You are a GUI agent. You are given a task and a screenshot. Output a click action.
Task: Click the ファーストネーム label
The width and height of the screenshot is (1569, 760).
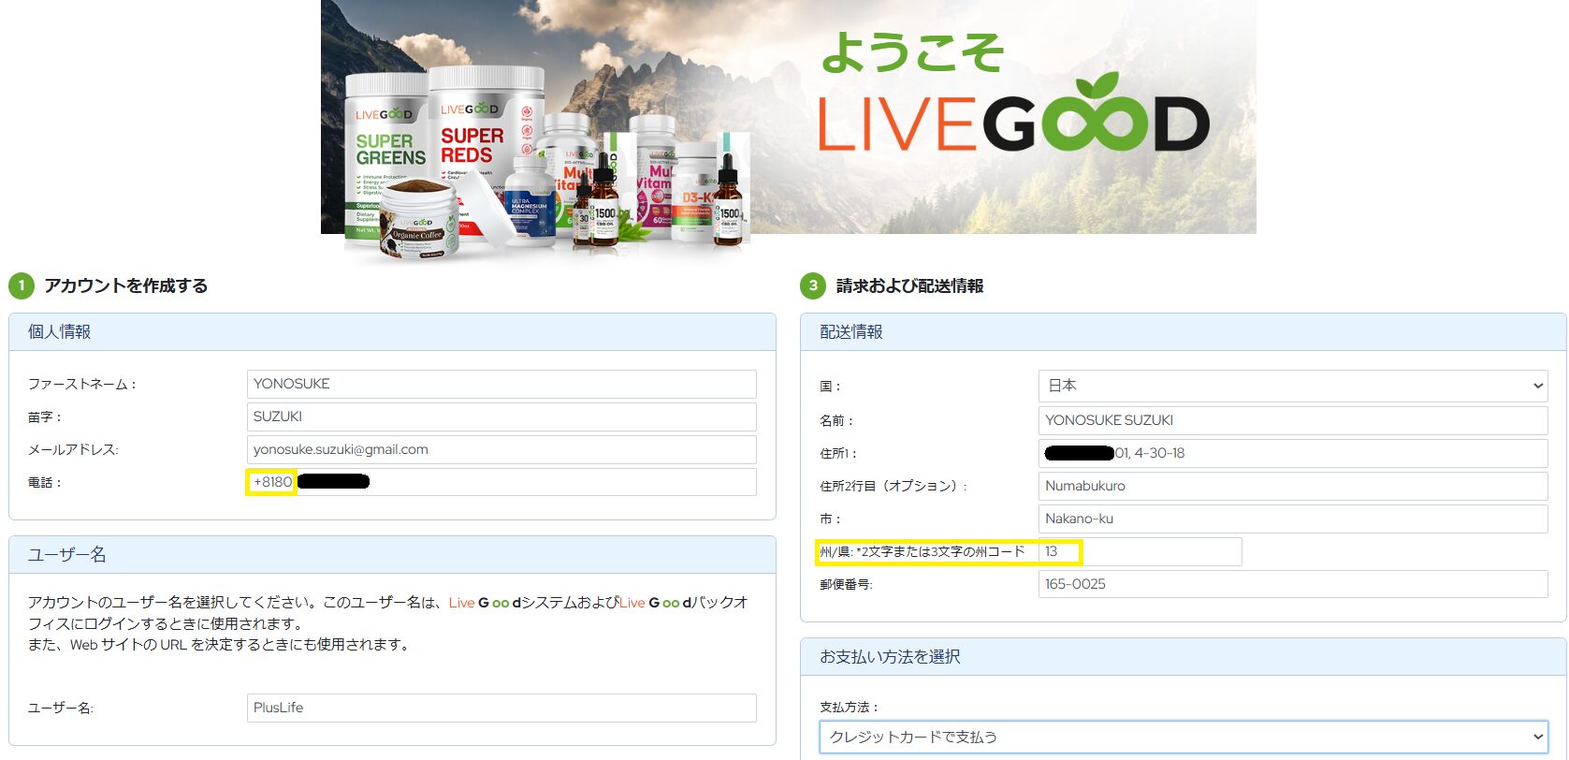(x=81, y=384)
